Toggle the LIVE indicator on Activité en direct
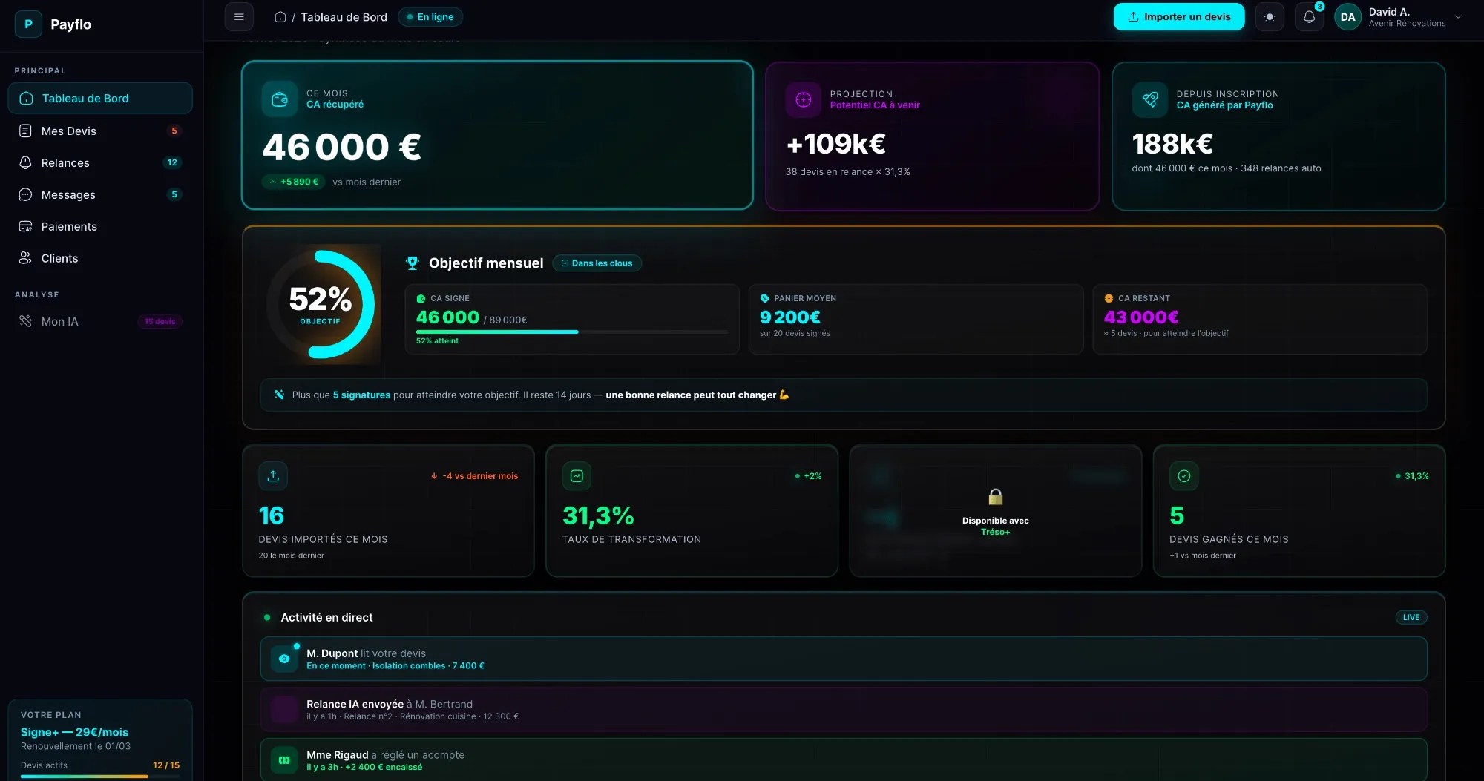This screenshot has width=1484, height=781. tap(1410, 616)
